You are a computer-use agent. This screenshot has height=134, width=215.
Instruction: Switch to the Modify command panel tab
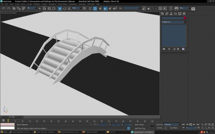coord(167,14)
